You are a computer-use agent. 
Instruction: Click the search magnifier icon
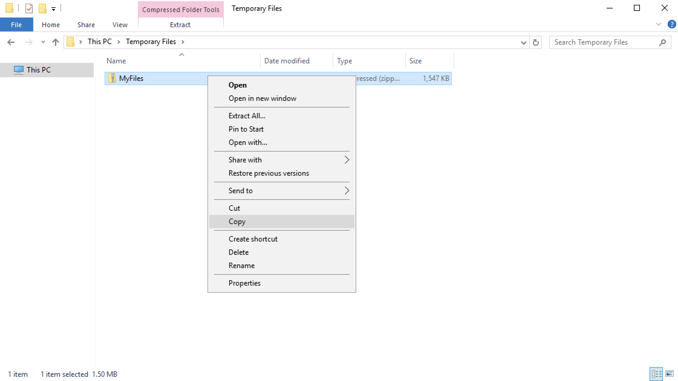pyautogui.click(x=662, y=42)
